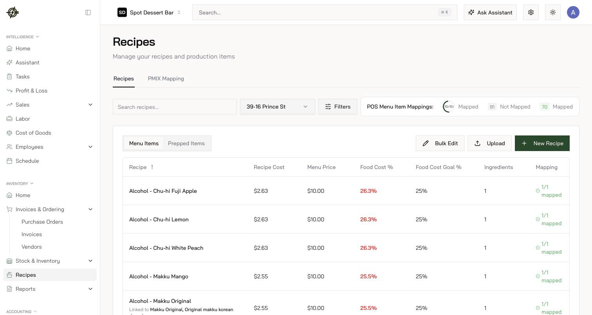Open Labor page in sidebar
Screen dimensions: 592x315
[x=50, y=119]
